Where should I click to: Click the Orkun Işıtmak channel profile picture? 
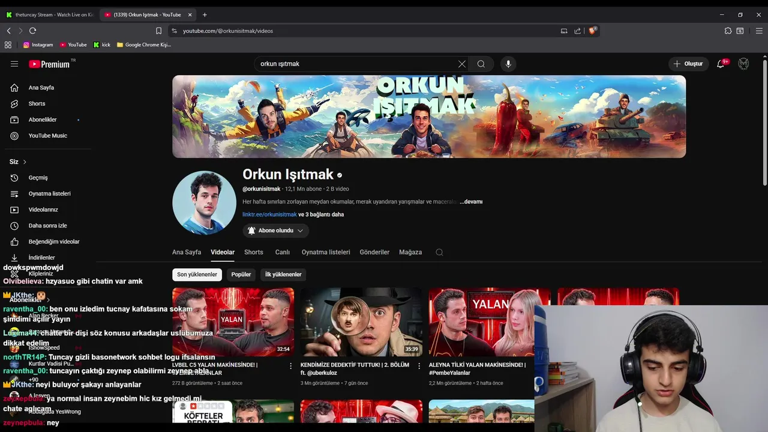click(204, 202)
